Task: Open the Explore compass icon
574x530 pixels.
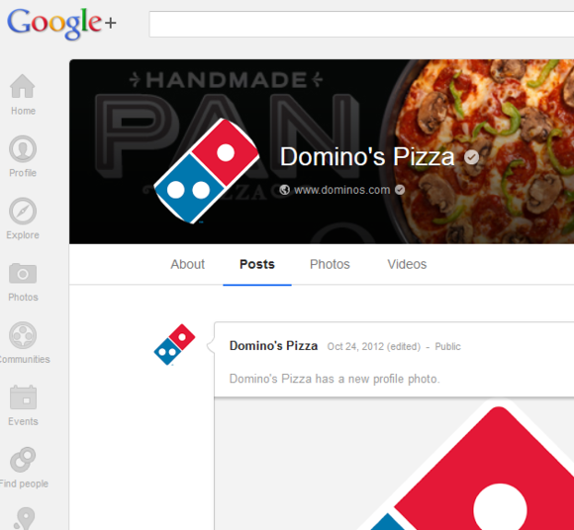Action: (x=23, y=211)
